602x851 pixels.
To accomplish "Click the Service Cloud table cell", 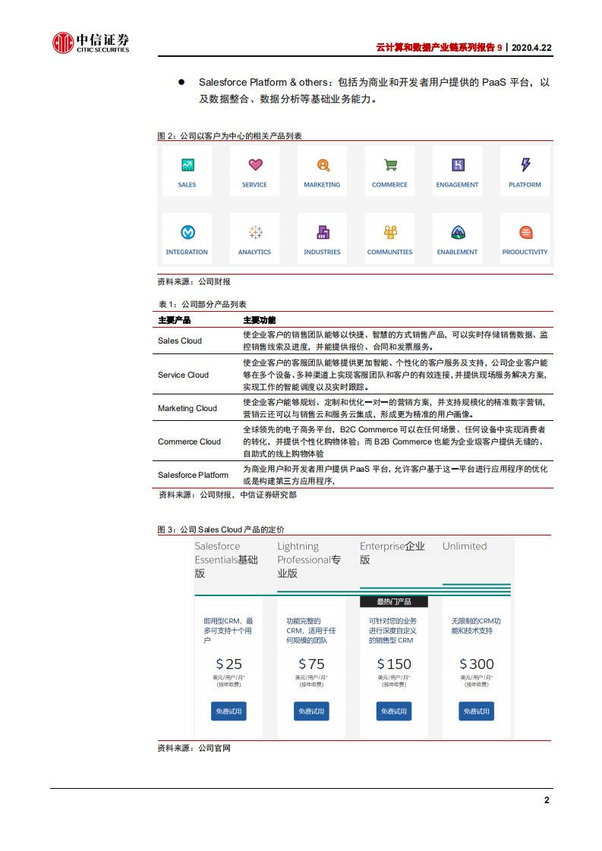I will pyautogui.click(x=183, y=375).
